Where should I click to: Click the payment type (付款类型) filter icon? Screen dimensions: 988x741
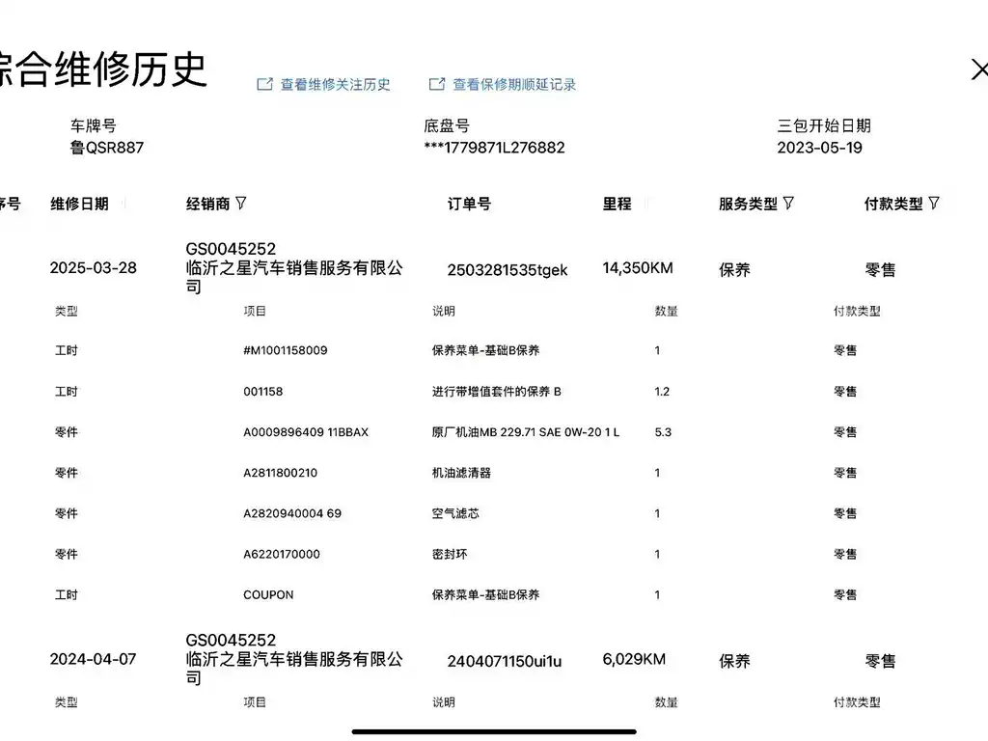click(x=933, y=204)
